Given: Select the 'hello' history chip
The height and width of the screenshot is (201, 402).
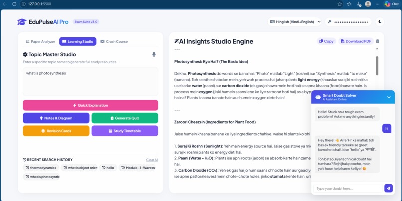Looking at the screenshot, I should pos(108,168).
